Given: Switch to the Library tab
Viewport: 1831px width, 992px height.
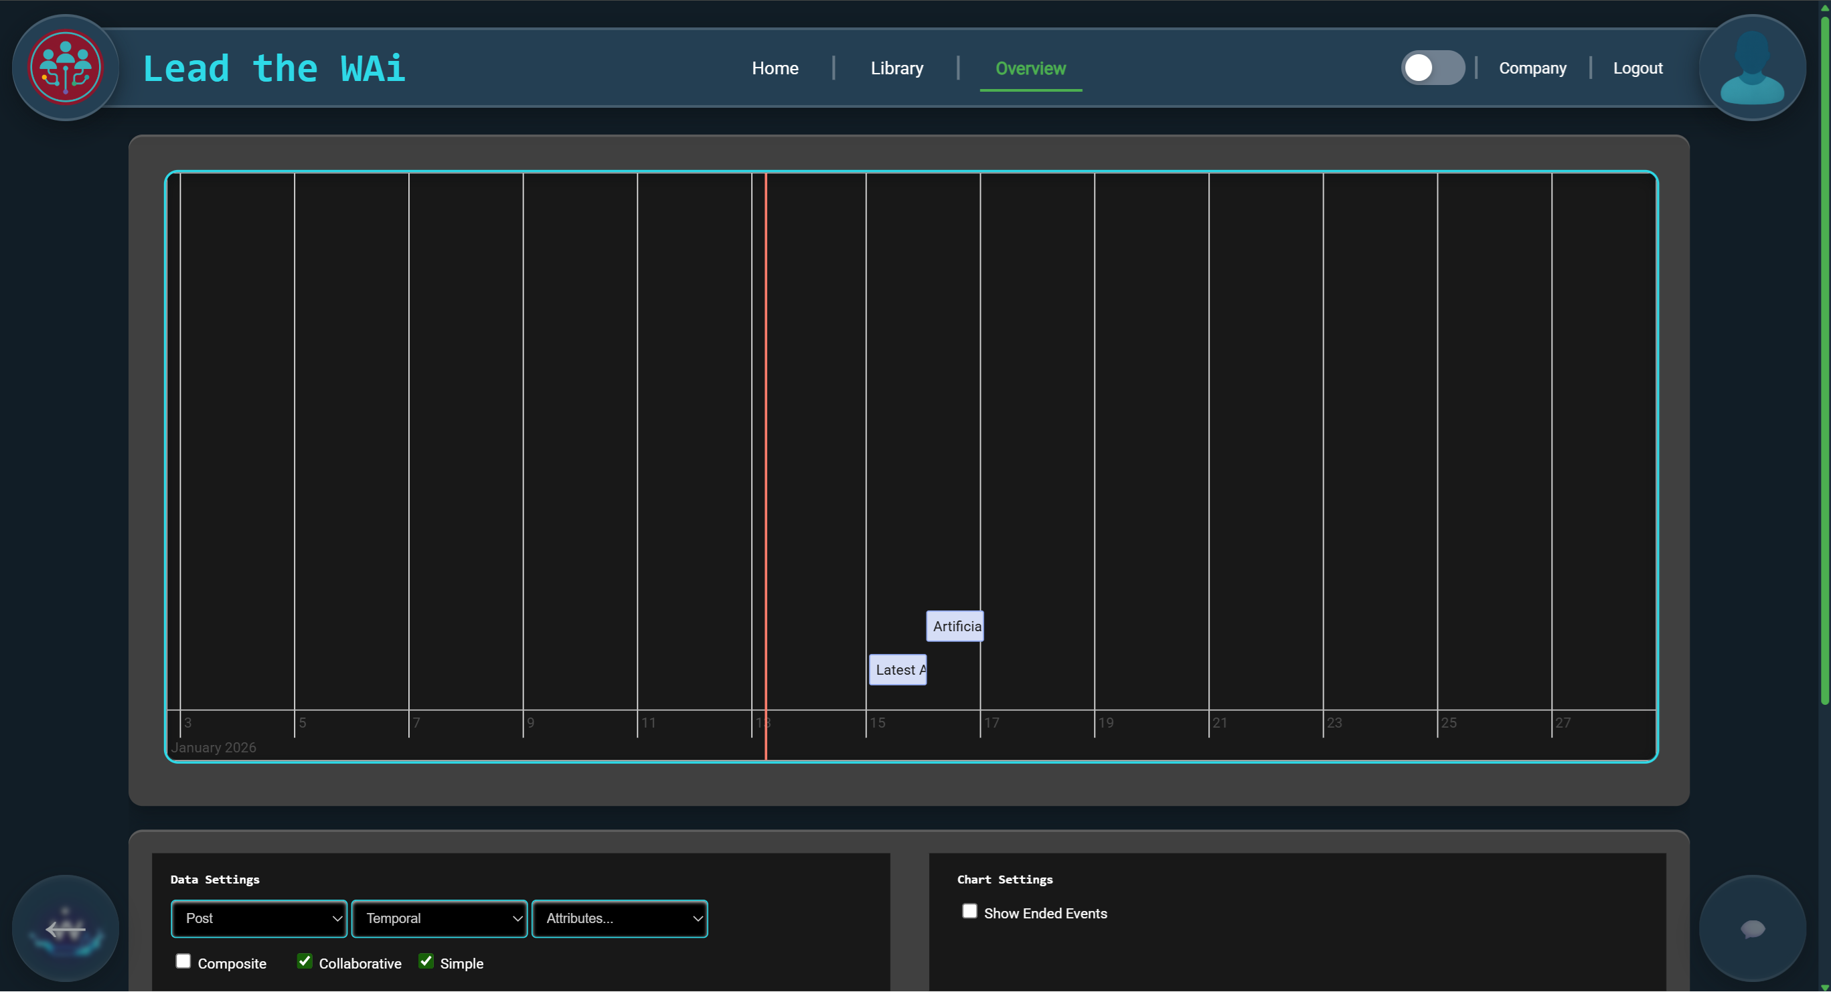Looking at the screenshot, I should pos(897,68).
